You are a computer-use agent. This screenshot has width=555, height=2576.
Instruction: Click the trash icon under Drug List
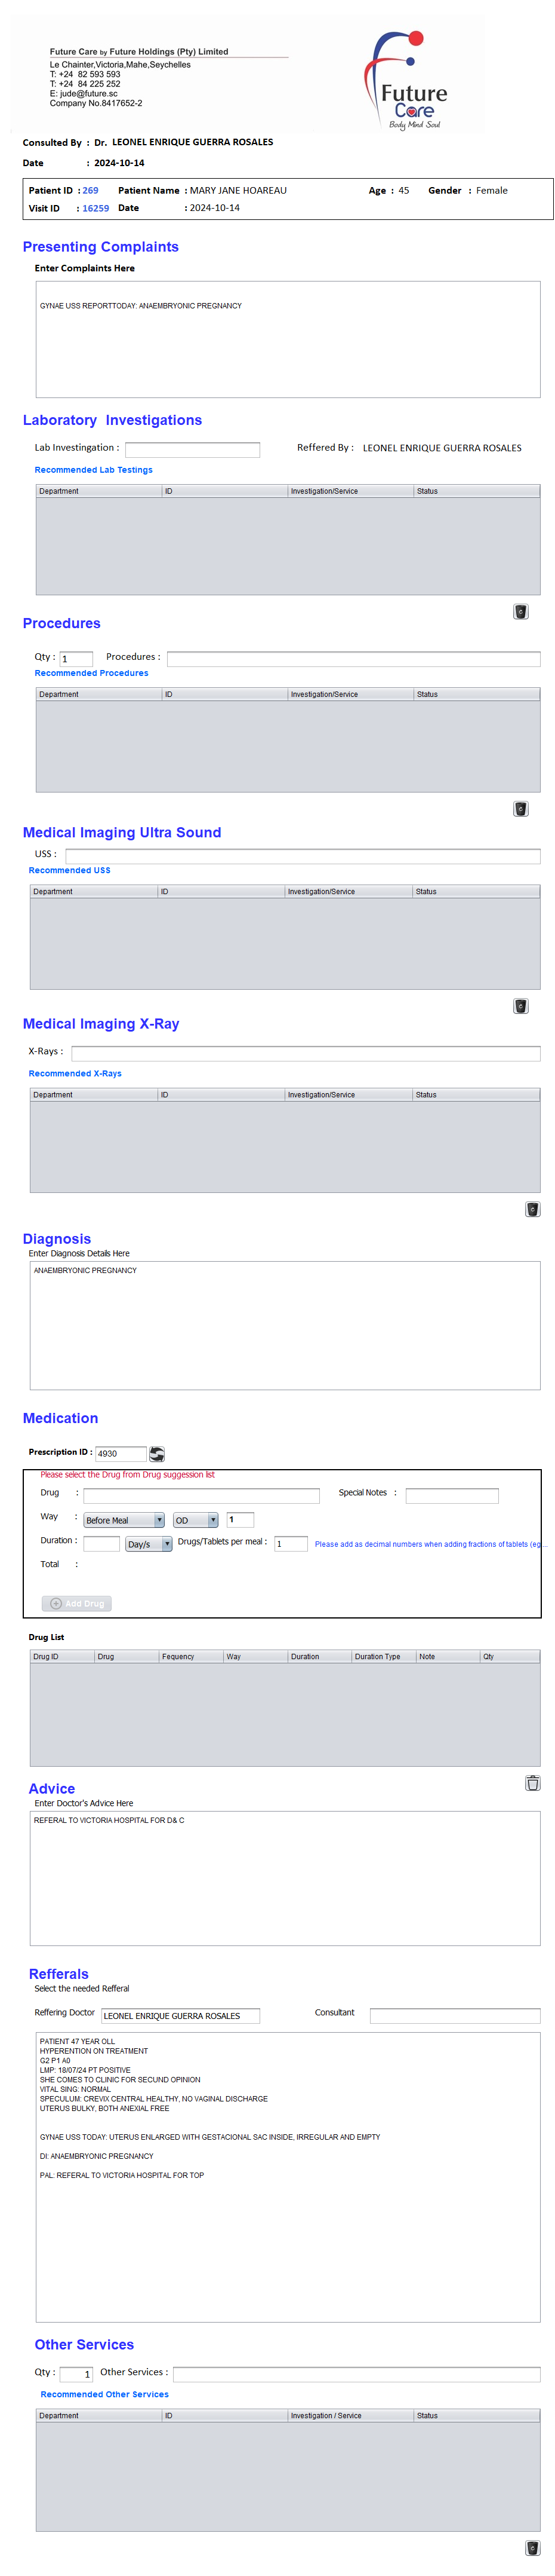click(x=532, y=1782)
